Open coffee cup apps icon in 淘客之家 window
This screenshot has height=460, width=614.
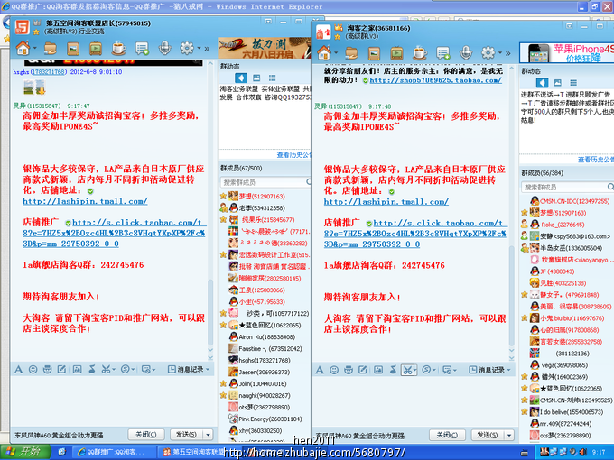419,53
